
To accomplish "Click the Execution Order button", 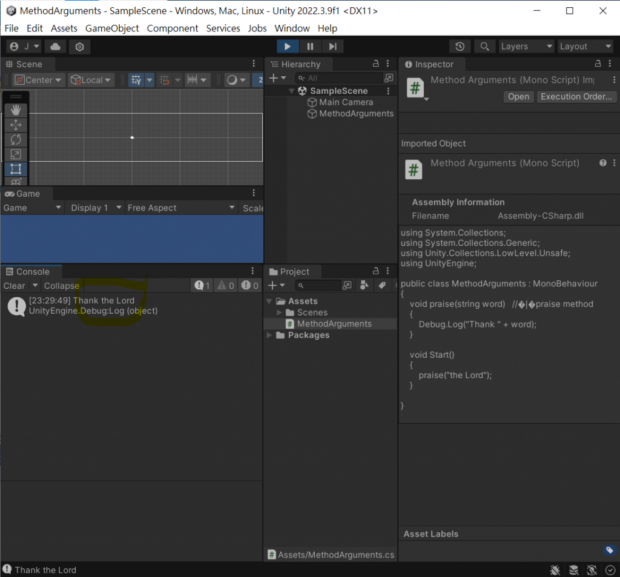I will pos(576,96).
